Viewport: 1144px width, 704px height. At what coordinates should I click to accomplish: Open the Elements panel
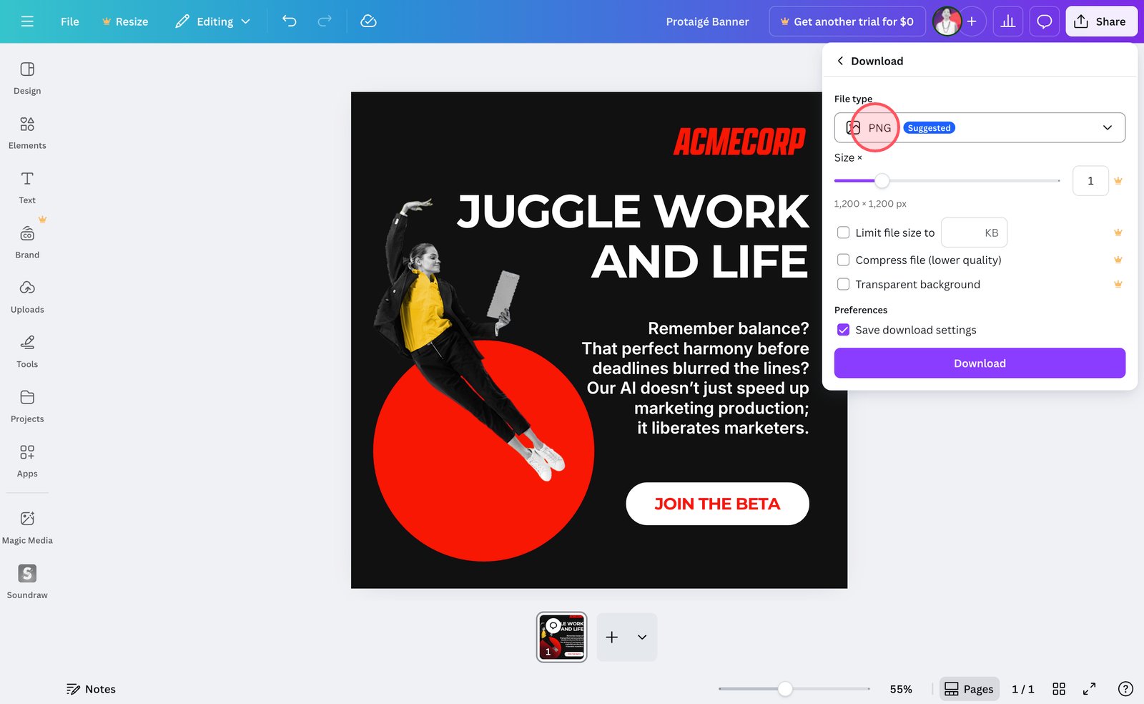tap(27, 133)
